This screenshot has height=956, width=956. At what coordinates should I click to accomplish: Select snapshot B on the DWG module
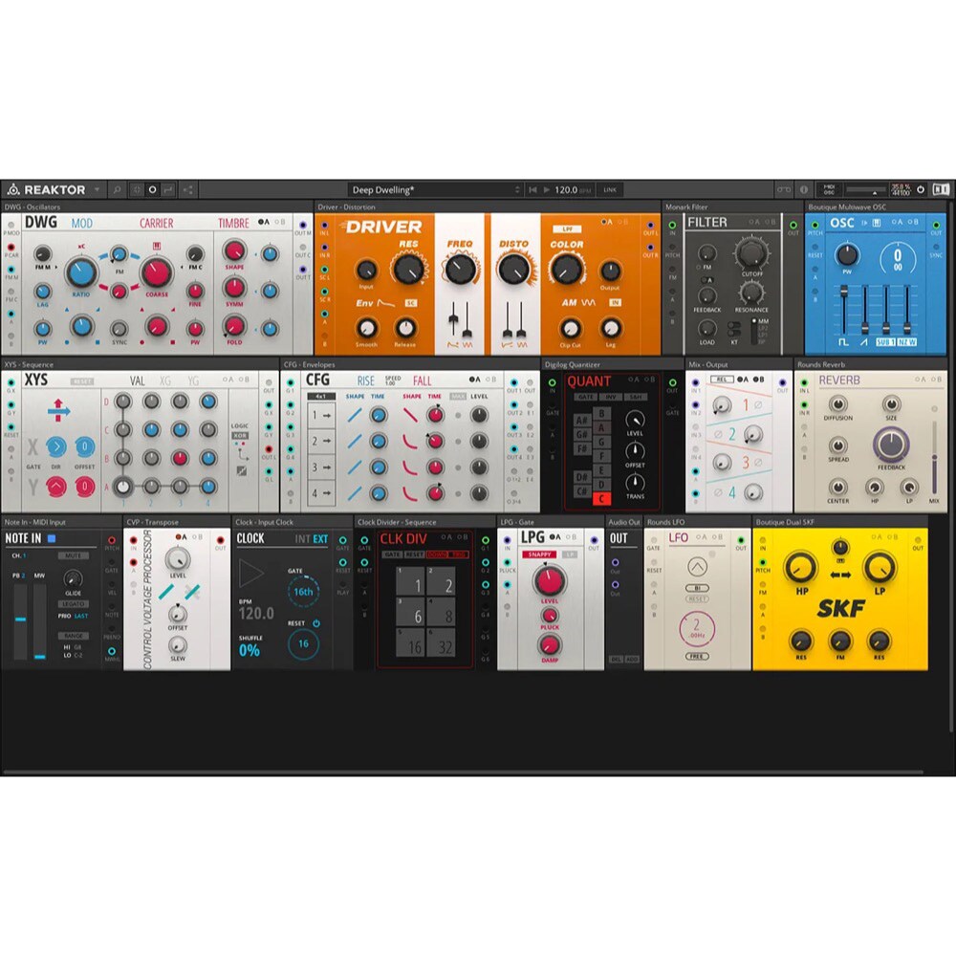(x=280, y=222)
